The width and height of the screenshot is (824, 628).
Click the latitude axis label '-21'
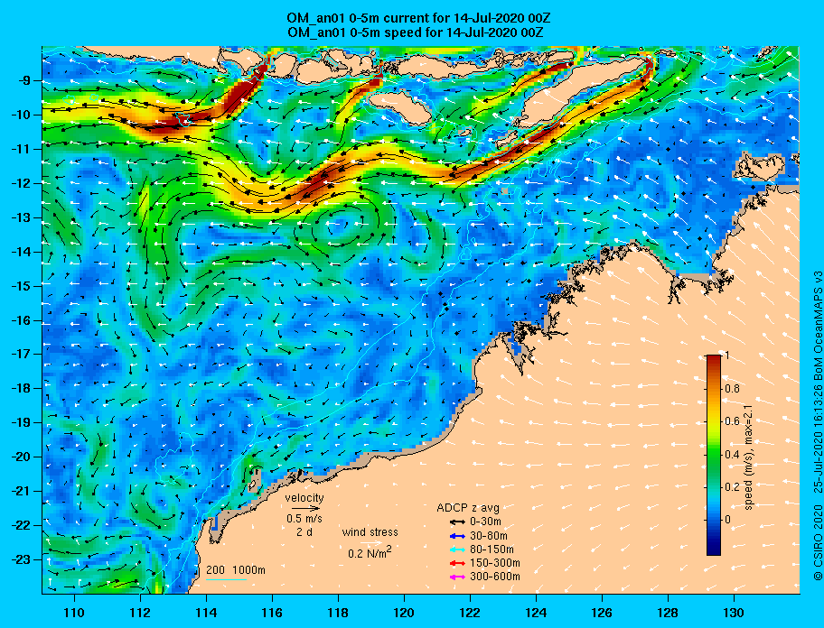(x=22, y=491)
